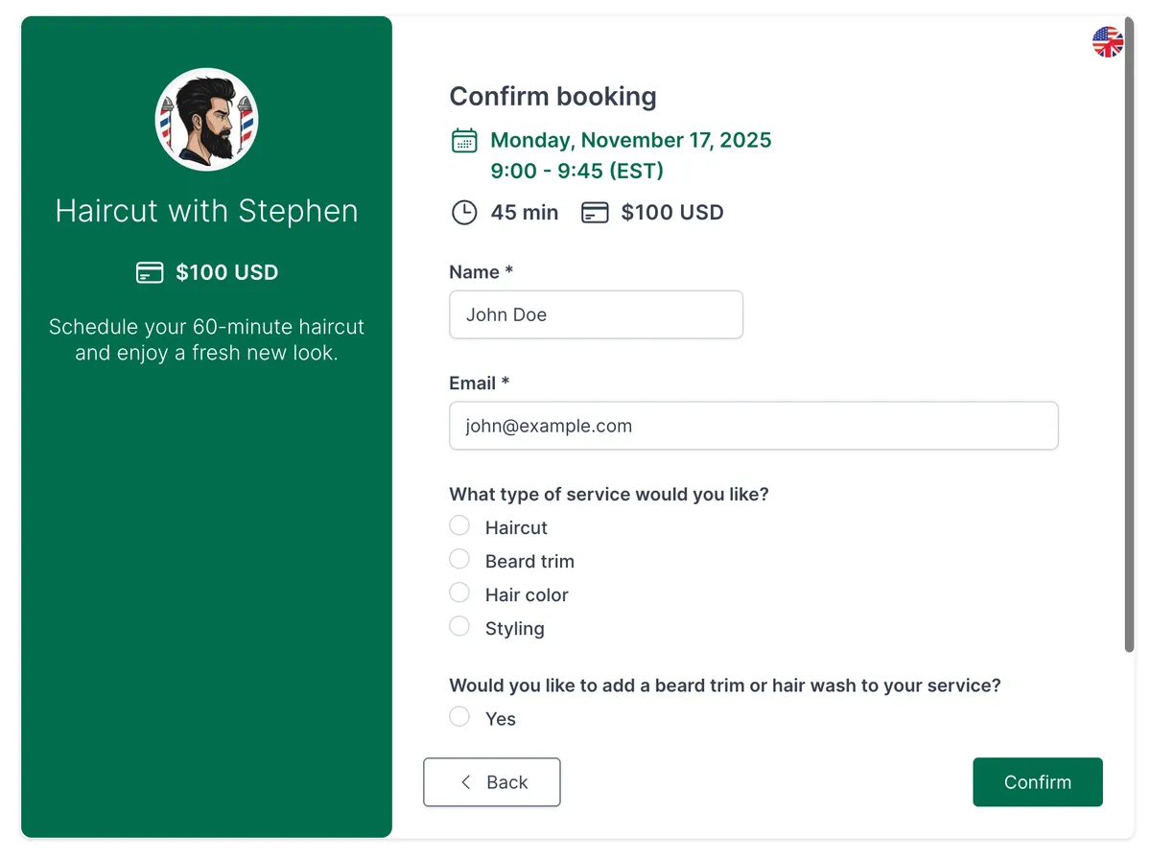The height and width of the screenshot is (859, 1151).
Task: Click the clock icon next to 45 min
Action: click(x=464, y=212)
